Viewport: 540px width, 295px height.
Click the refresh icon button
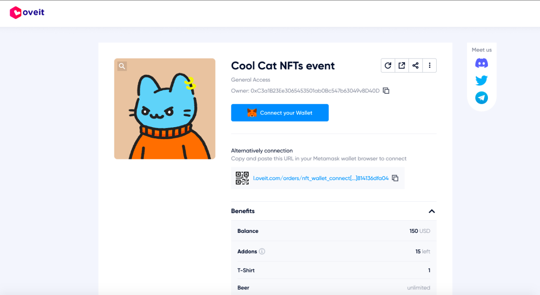click(x=388, y=66)
